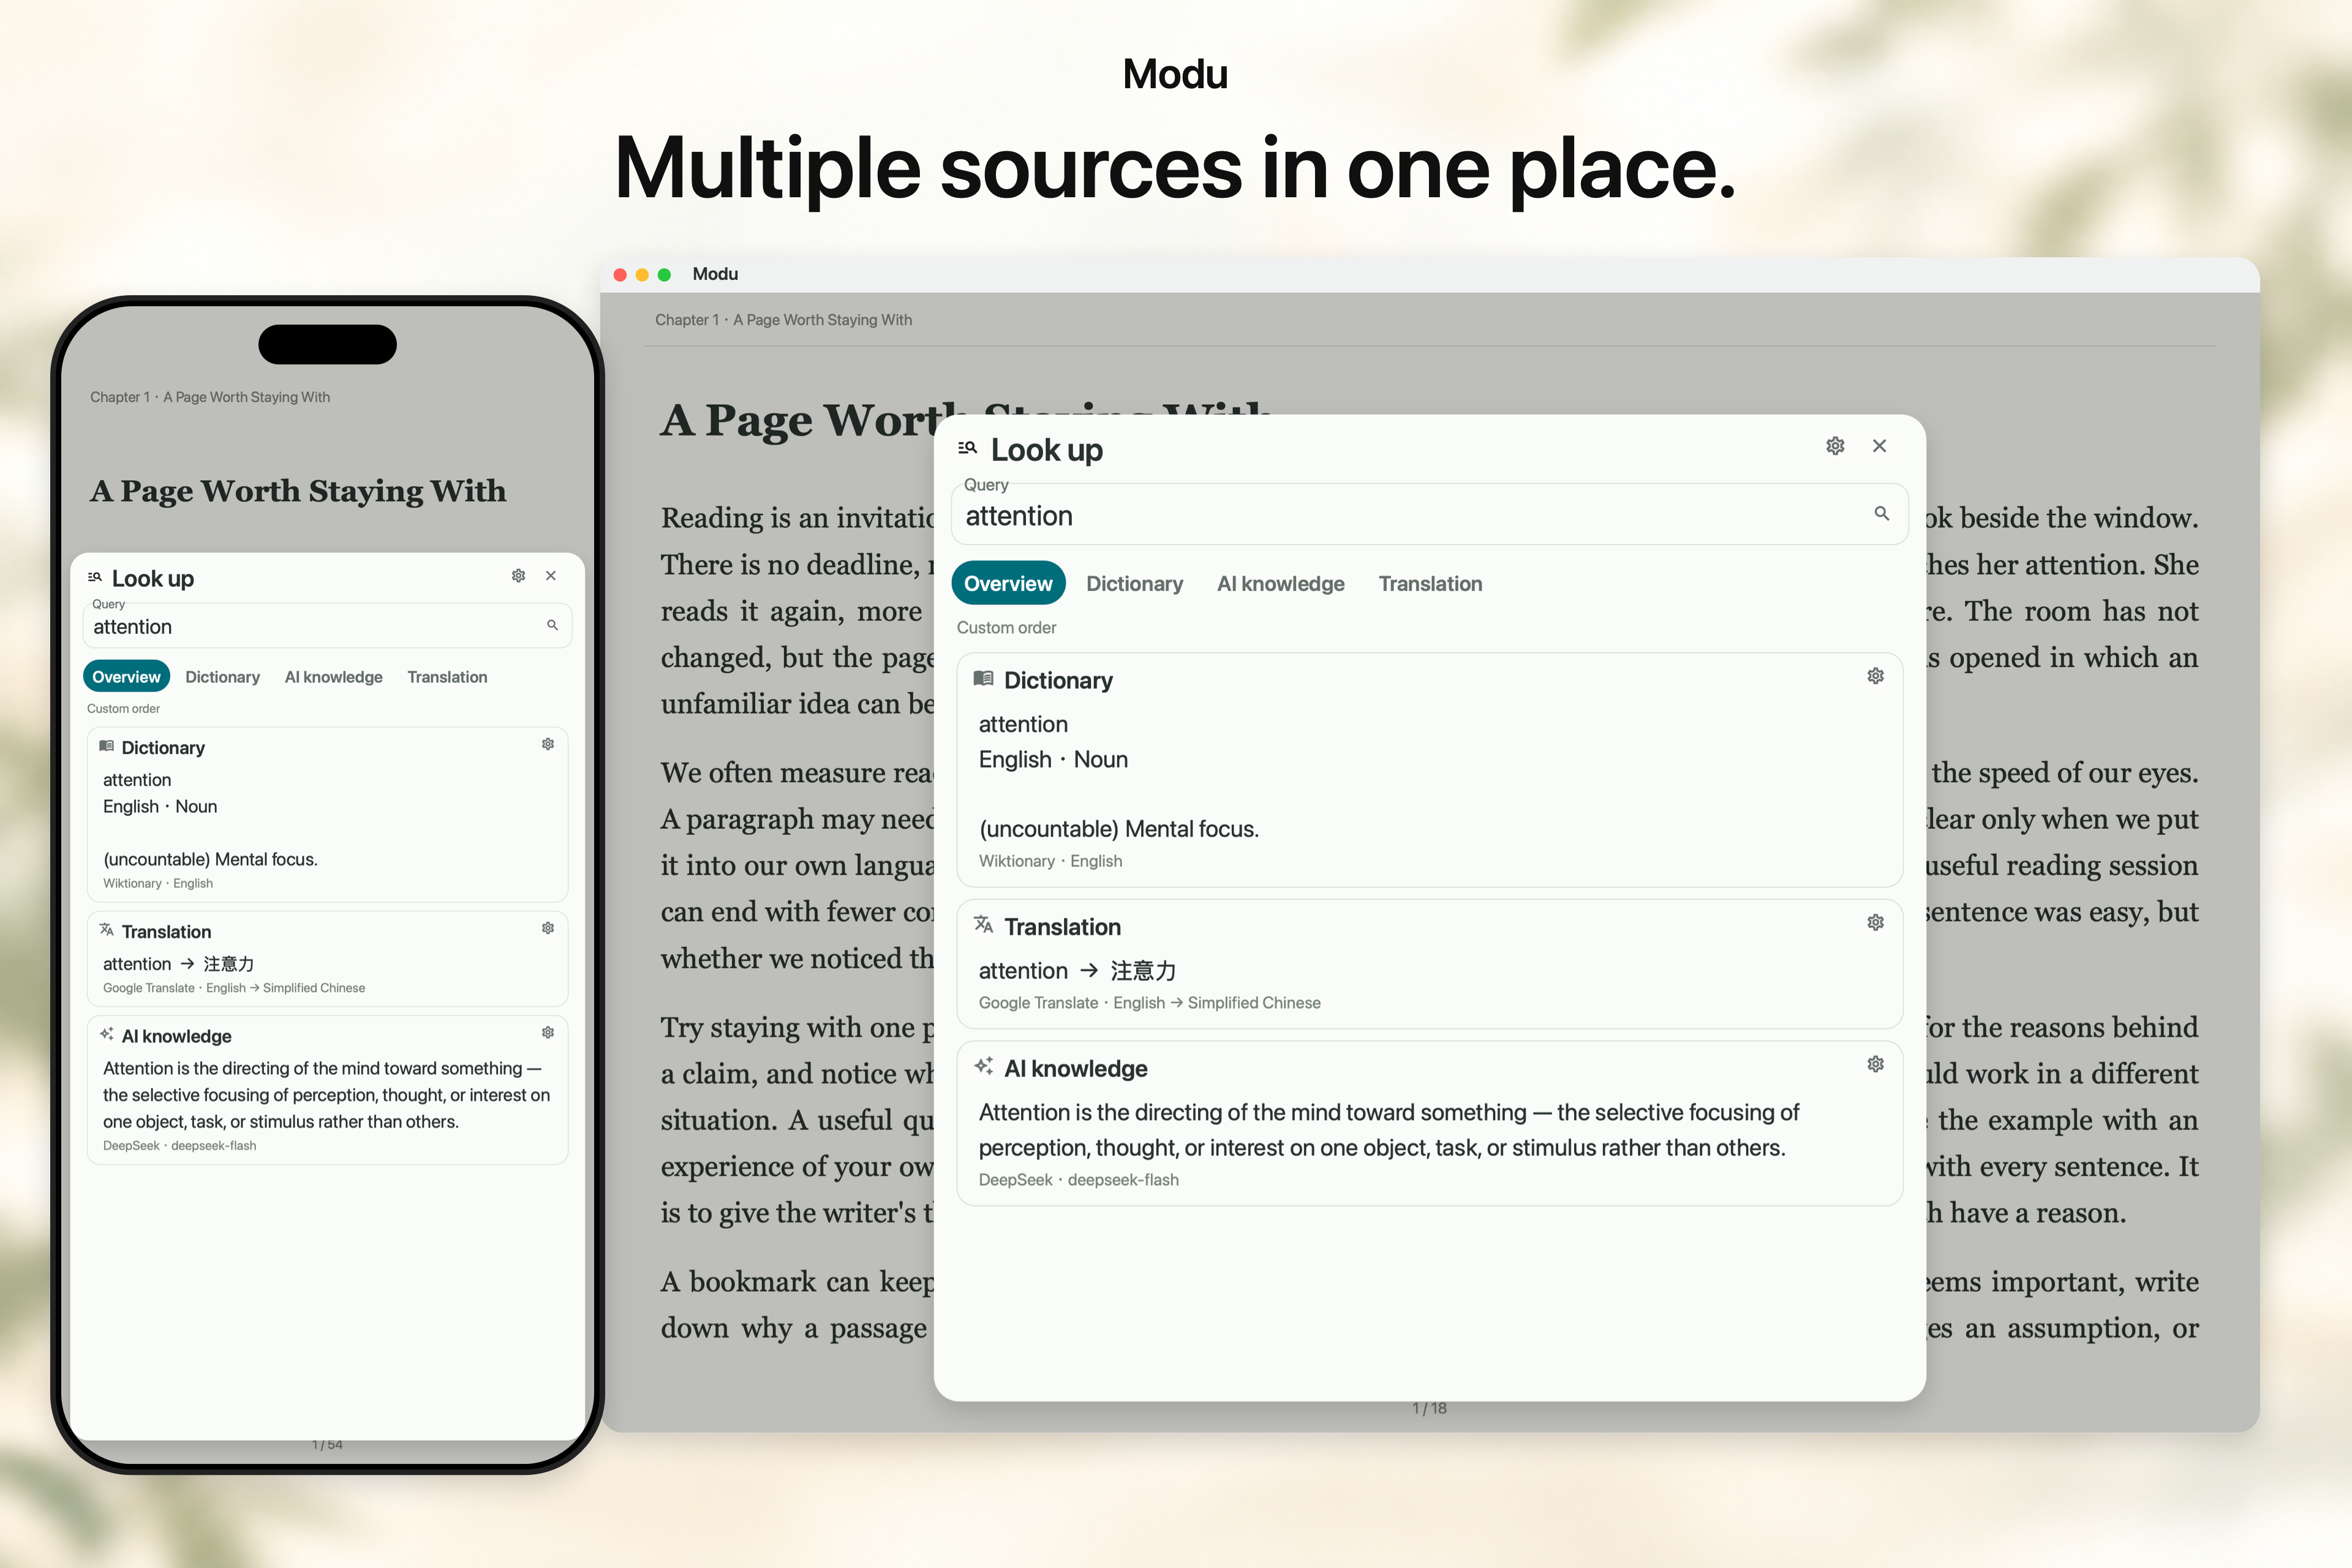This screenshot has height=1568, width=2352.
Task: Click phone breadcrumb Chapter 1 · A Page Worth Staying With
Action: (x=210, y=397)
